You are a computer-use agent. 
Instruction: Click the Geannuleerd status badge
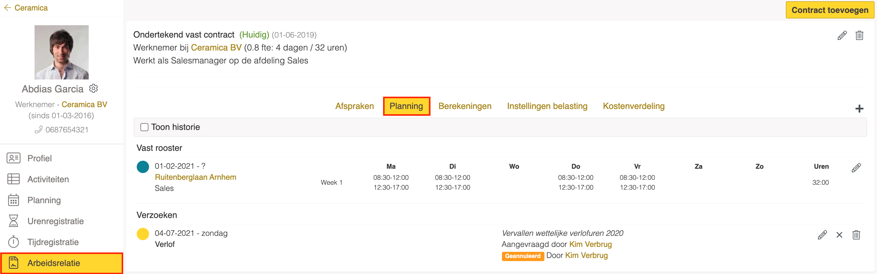pos(523,256)
